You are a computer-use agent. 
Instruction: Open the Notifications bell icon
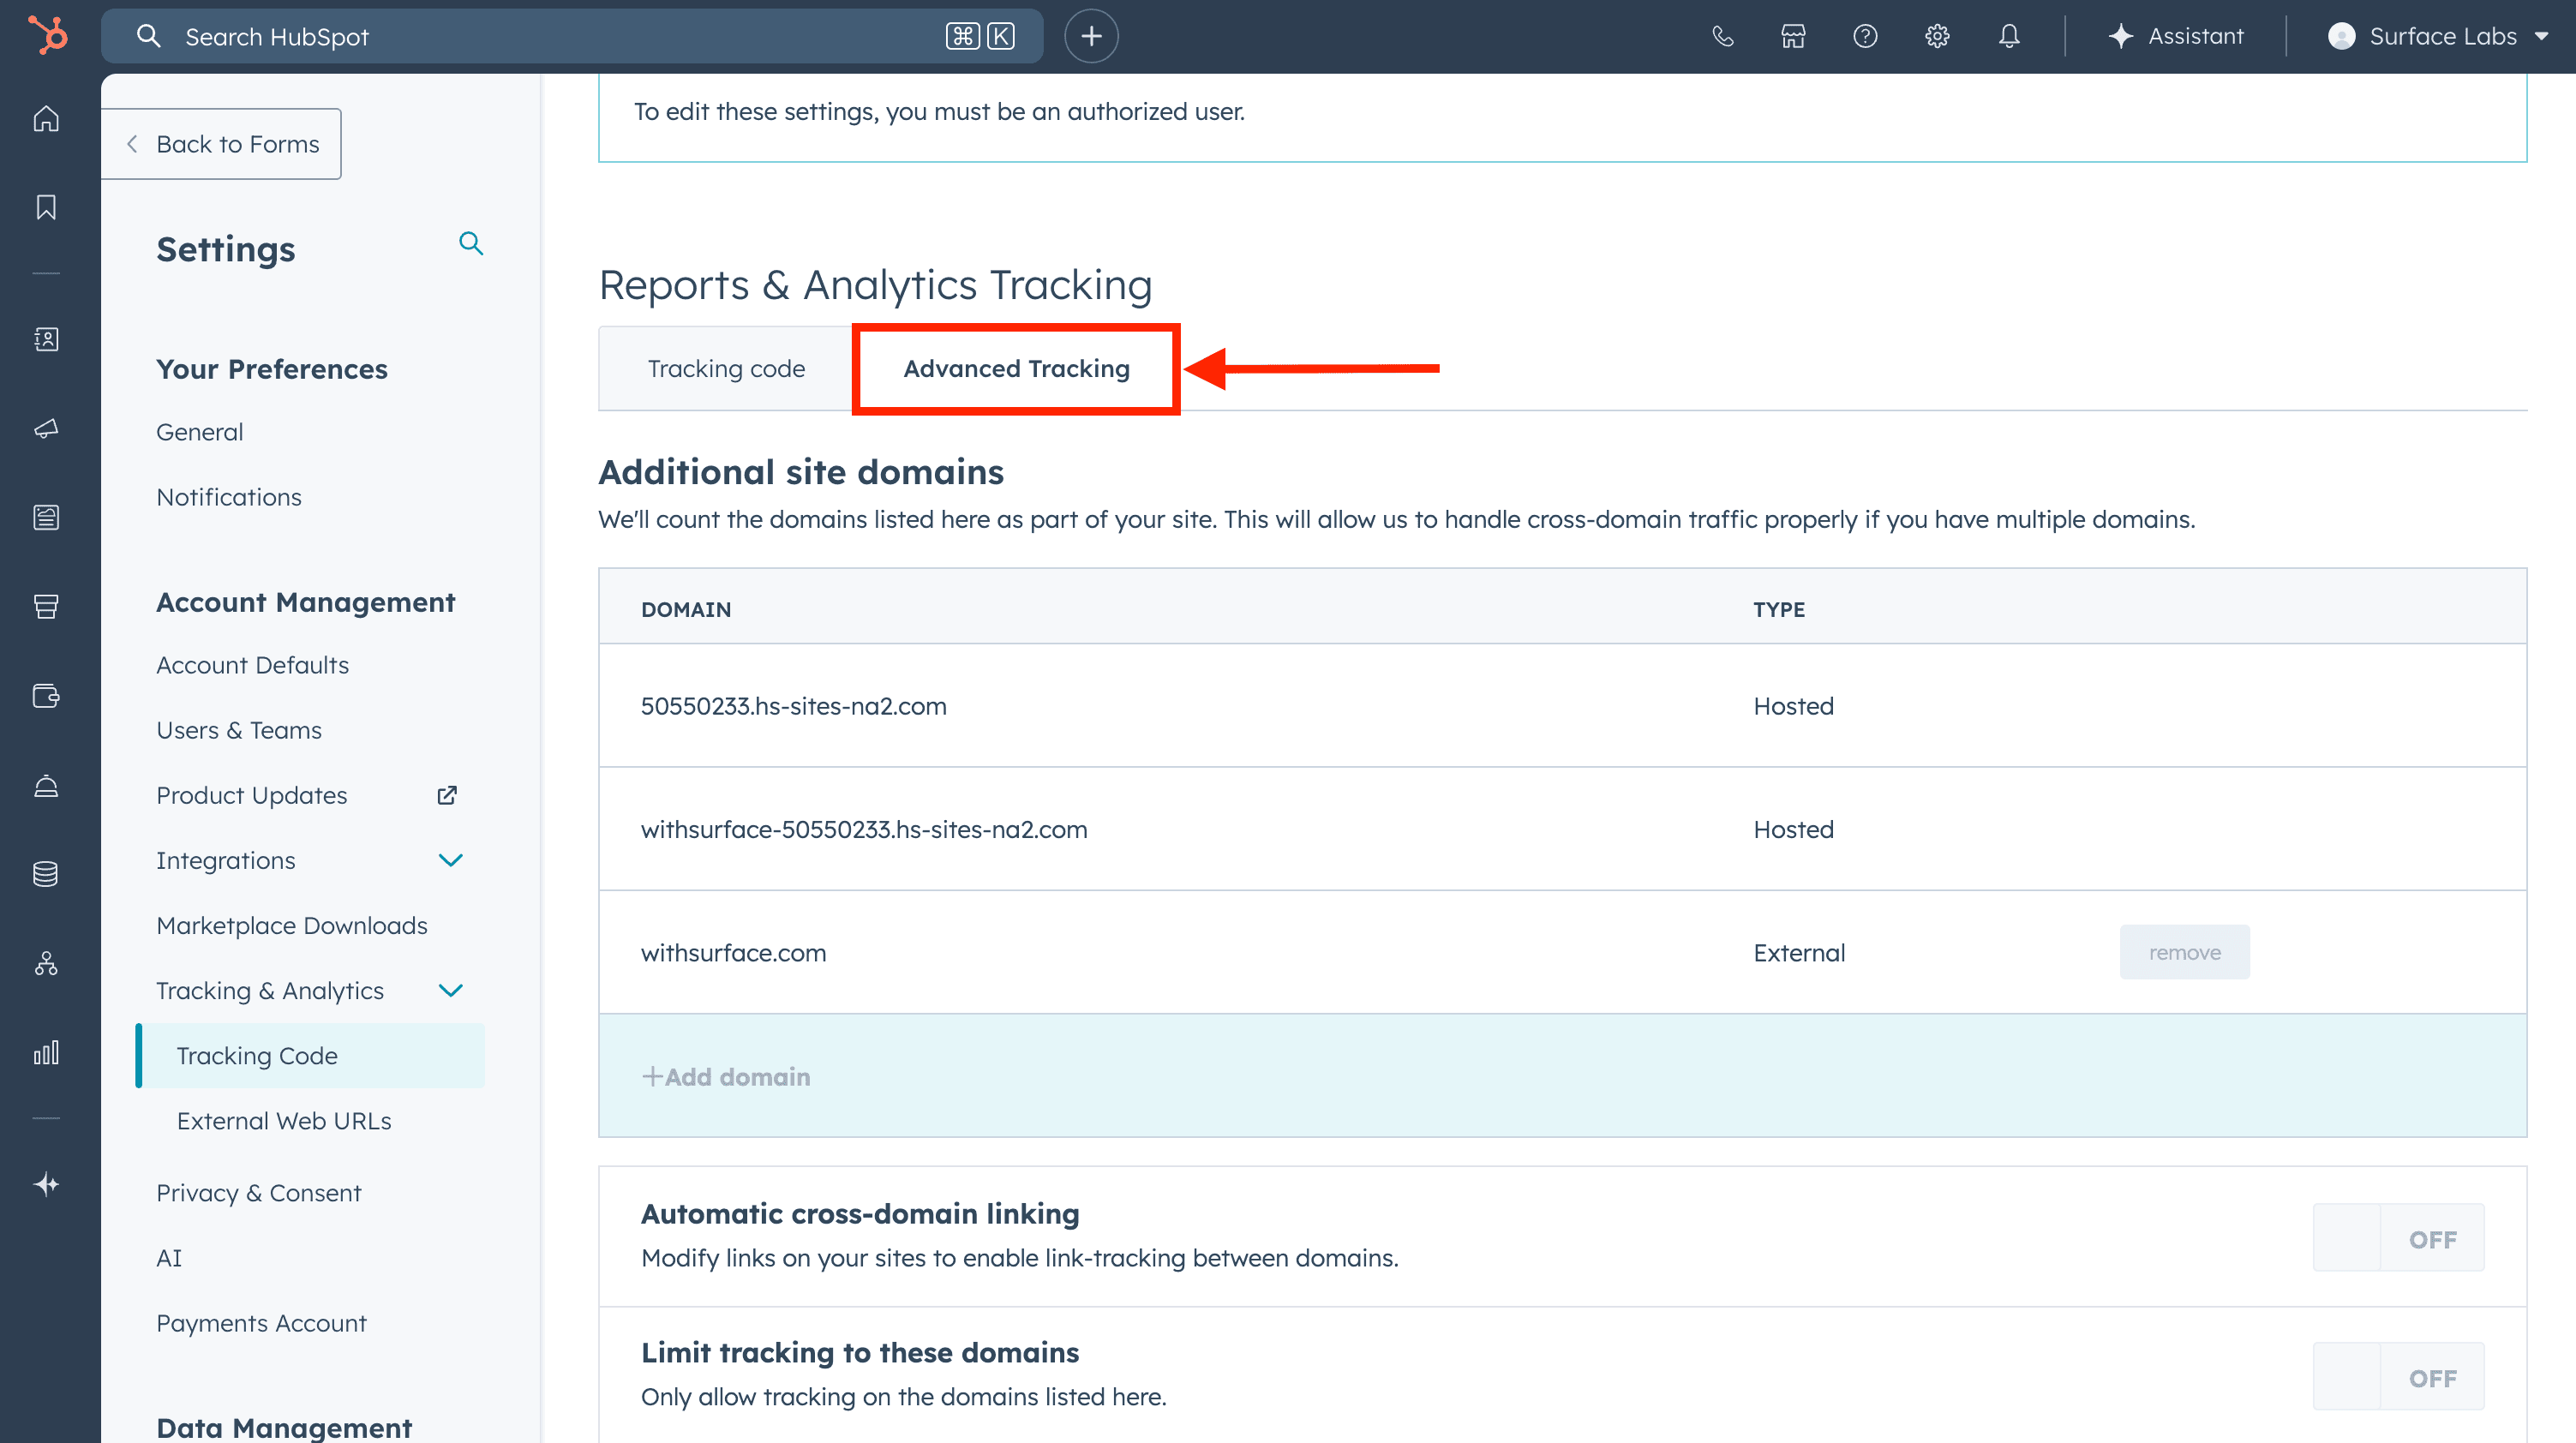point(2009,36)
